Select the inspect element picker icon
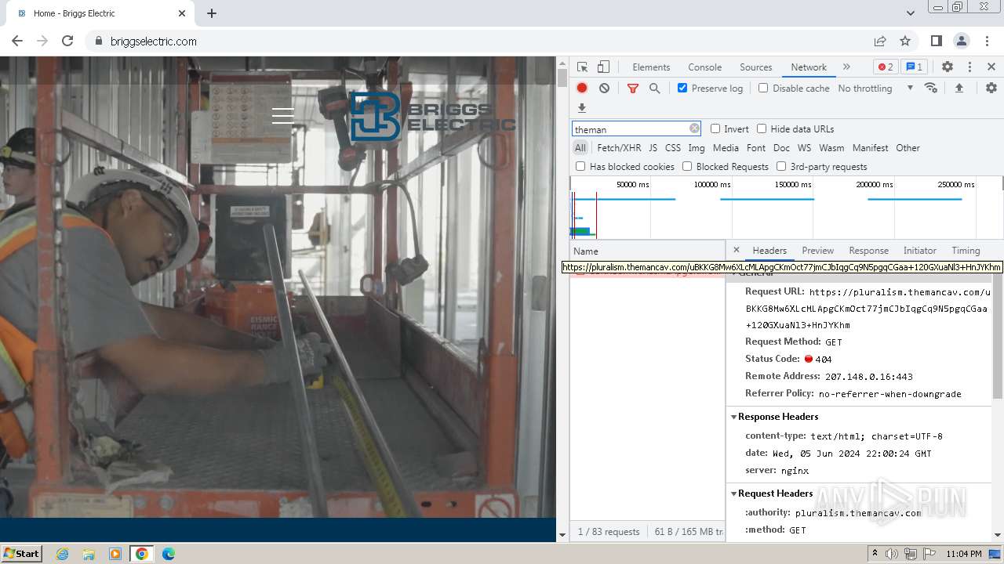Screen dimensions: 1004x564 point(582,67)
